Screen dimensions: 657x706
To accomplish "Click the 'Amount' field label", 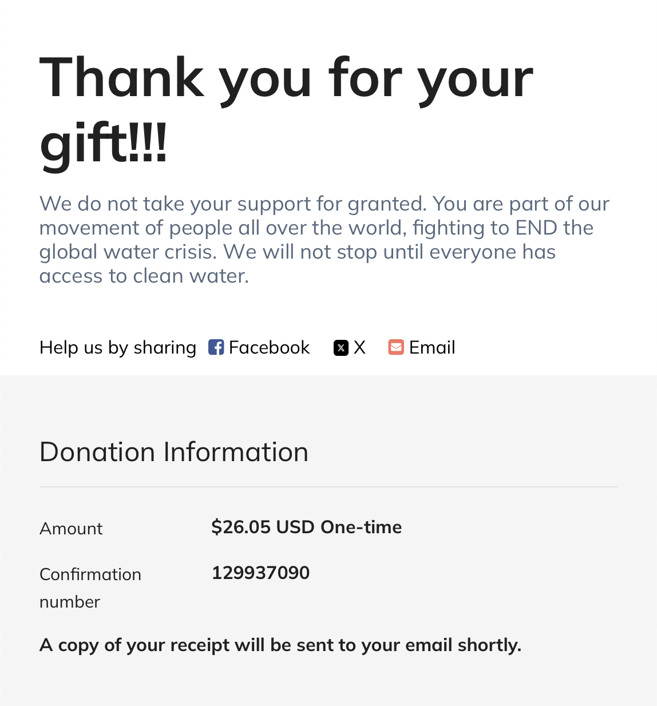I will (x=71, y=529).
